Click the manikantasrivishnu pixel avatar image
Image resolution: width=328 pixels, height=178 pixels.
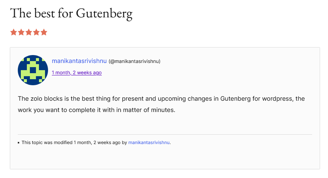(x=33, y=70)
